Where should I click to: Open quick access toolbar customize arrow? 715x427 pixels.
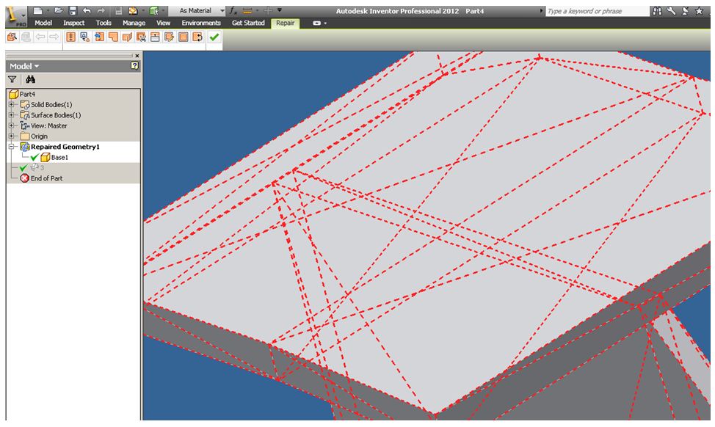coord(280,10)
